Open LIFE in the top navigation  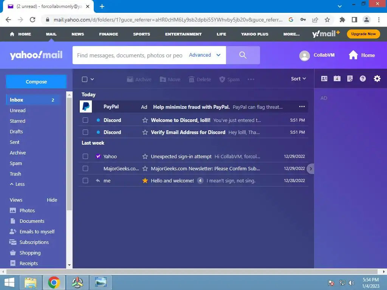221,34
